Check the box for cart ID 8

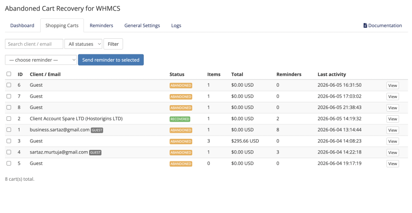[x=9, y=107]
